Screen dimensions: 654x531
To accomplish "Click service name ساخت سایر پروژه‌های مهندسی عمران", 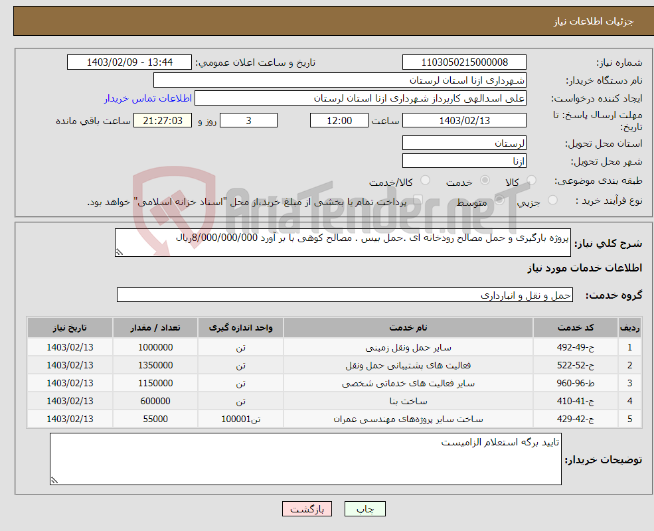I will coord(408,419).
